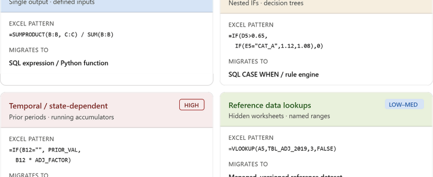Select the Reference data lookups card title
Viewport: 433px width, 177px height.
tap(270, 105)
